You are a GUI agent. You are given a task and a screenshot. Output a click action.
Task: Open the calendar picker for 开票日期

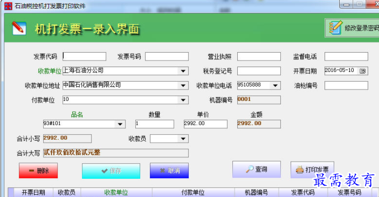362,71
